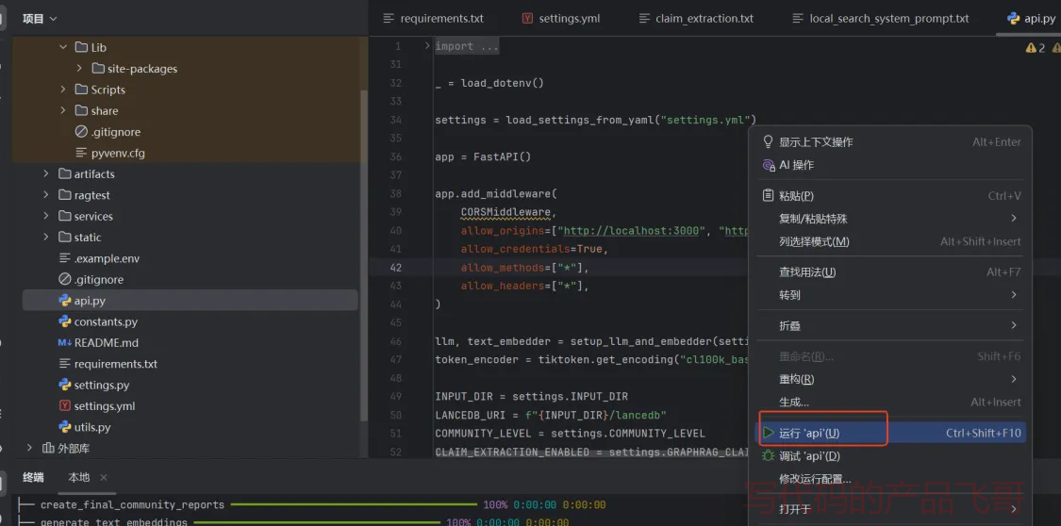This screenshot has width=1061, height=526.
Task: Click the lightbulb icon for context actions
Action: point(768,142)
